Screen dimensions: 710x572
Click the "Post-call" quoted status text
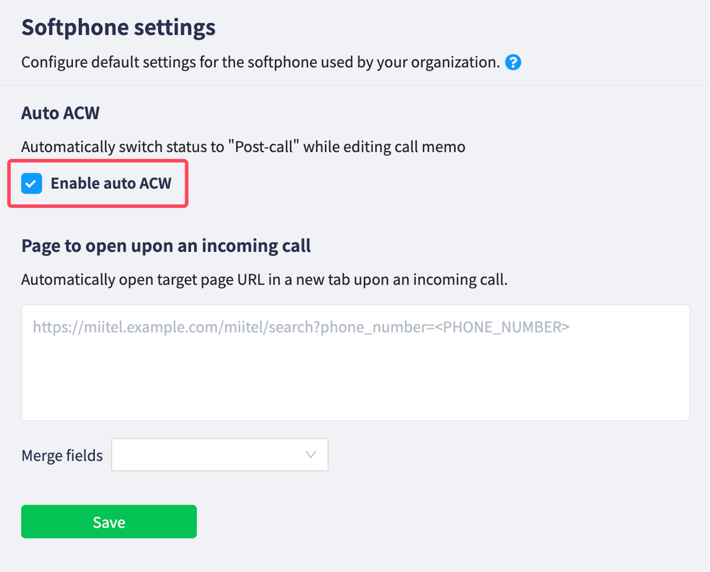click(264, 147)
